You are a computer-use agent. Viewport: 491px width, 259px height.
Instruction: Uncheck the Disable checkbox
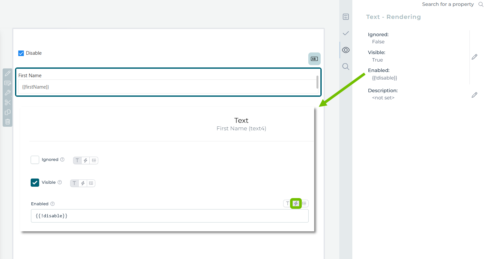point(21,53)
